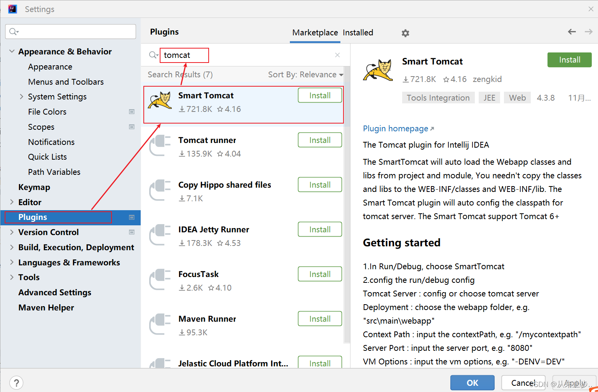Expand the Editor section

(12, 202)
